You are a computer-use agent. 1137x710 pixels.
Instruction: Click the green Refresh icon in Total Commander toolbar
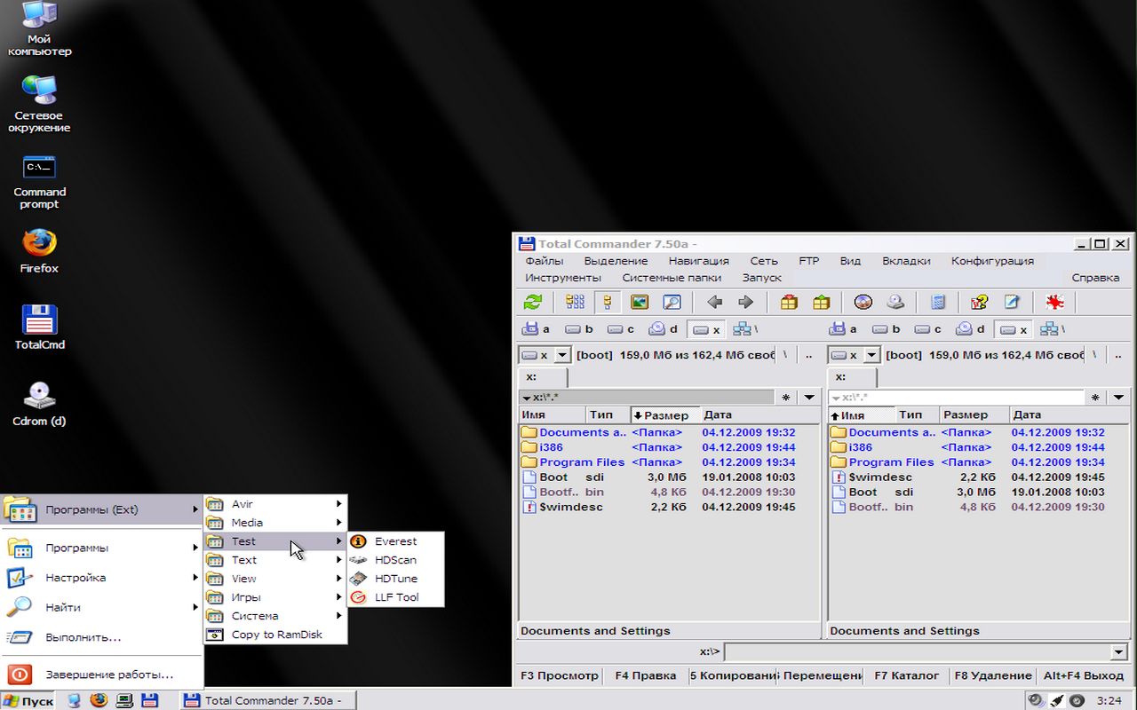532,303
